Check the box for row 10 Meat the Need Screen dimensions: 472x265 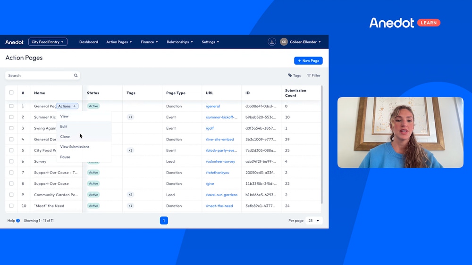(x=11, y=206)
